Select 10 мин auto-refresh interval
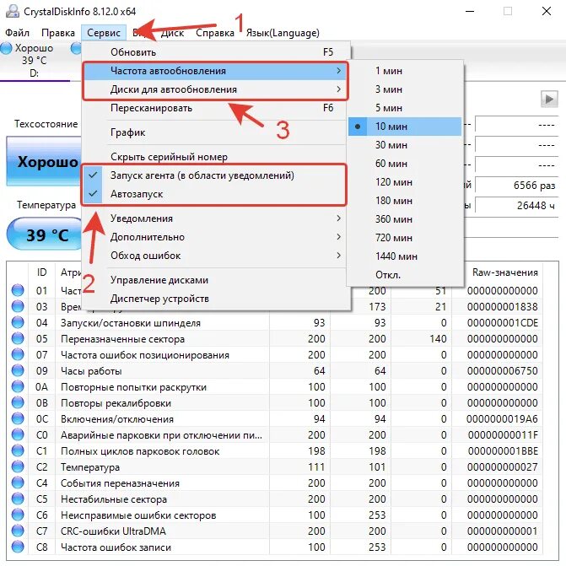This screenshot has width=566, height=566. 405,127
